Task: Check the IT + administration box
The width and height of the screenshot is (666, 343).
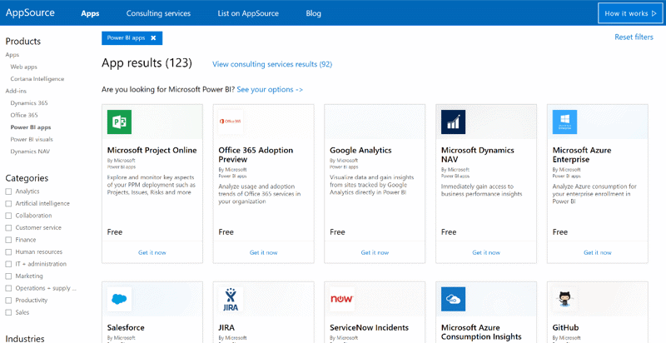Action: 8,264
